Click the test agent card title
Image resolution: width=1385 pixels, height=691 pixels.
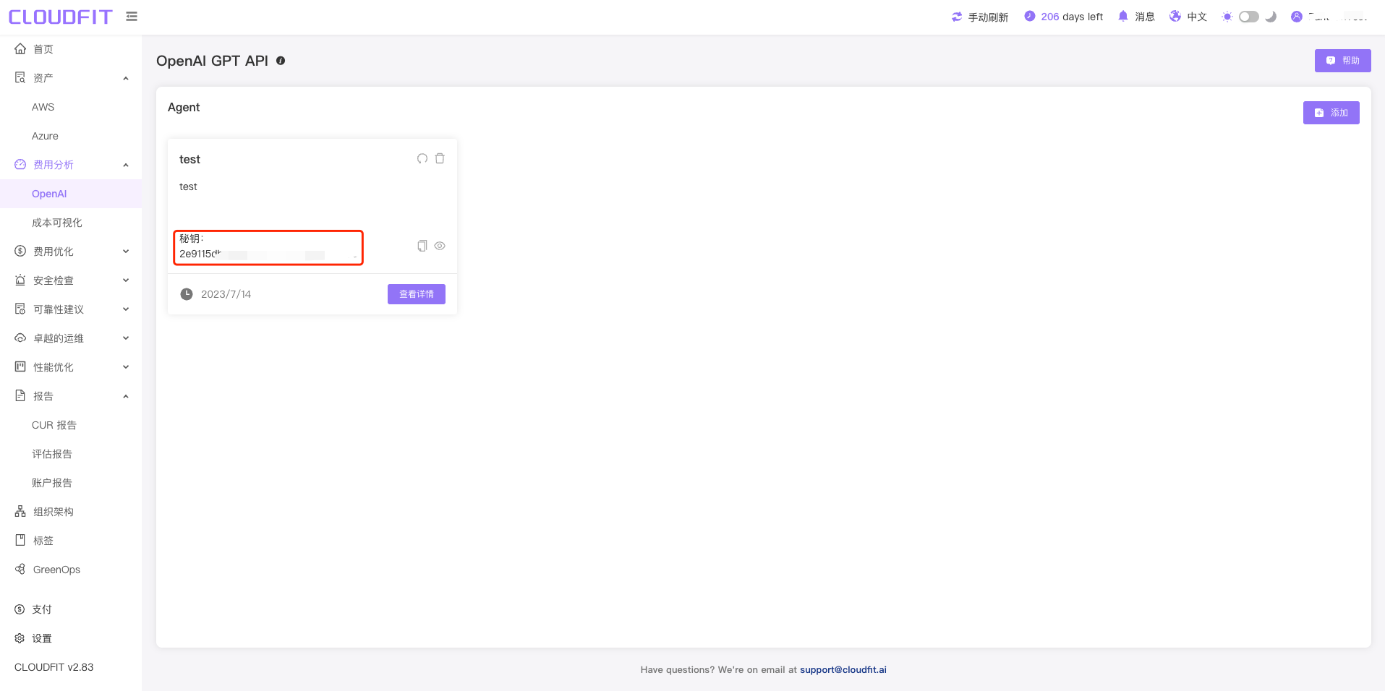189,159
